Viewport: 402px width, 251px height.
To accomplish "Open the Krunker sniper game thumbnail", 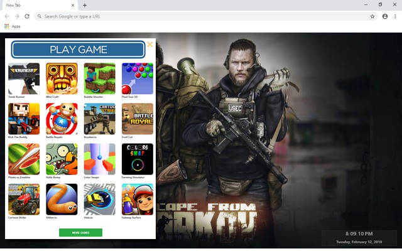I will pos(24,78).
